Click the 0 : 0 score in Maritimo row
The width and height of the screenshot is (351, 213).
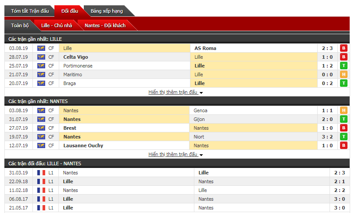point(327,75)
